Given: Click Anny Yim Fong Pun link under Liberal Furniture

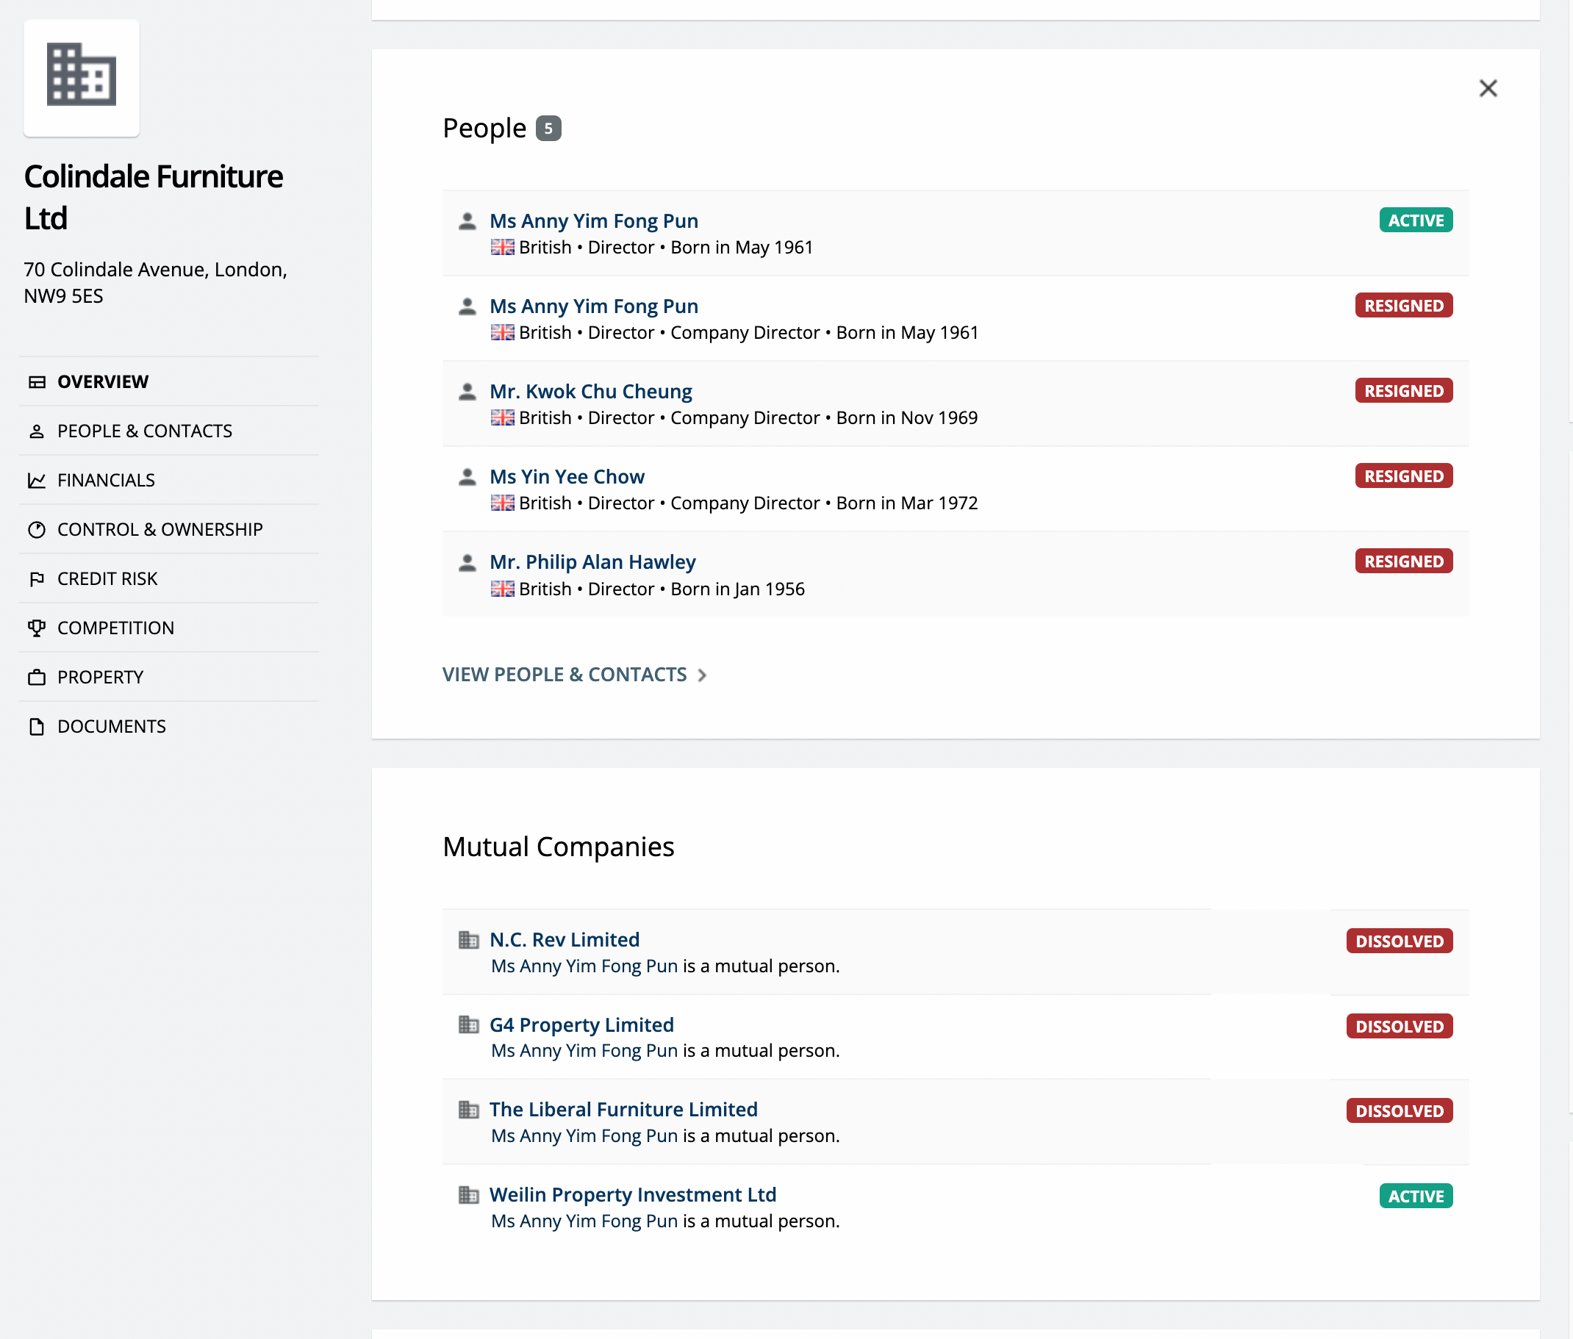Looking at the screenshot, I should coord(584,1136).
